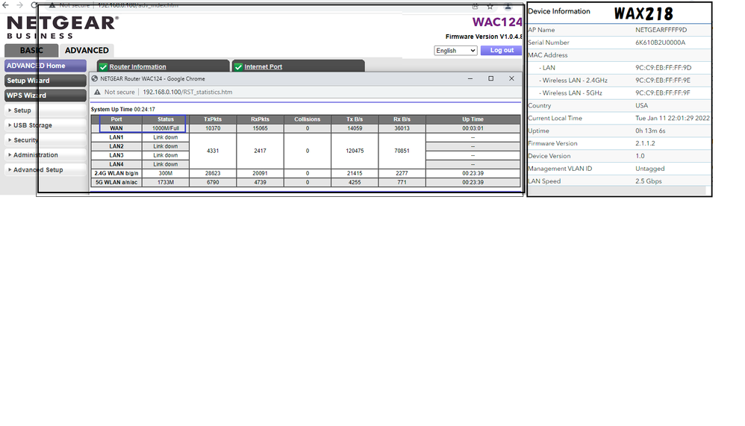This screenshot has width=745, height=426.
Task: Click Uptime value 0h 13m 6s
Action: pos(650,131)
